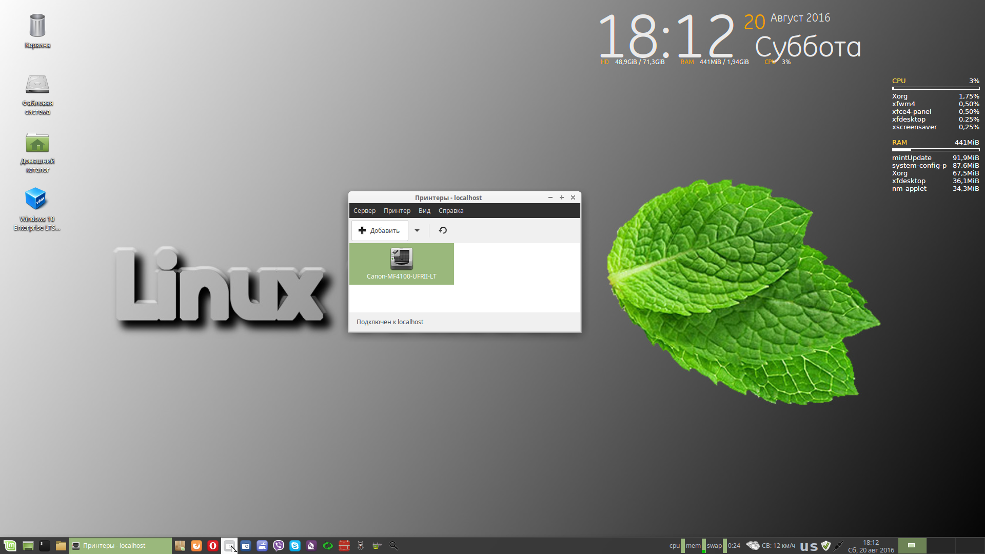Click the refresh icon in Printers toolbar
This screenshot has height=554, width=985.
443,230
